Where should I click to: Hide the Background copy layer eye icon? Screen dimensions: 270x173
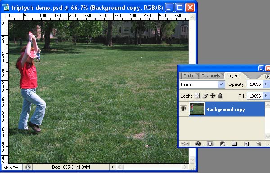tap(184, 109)
